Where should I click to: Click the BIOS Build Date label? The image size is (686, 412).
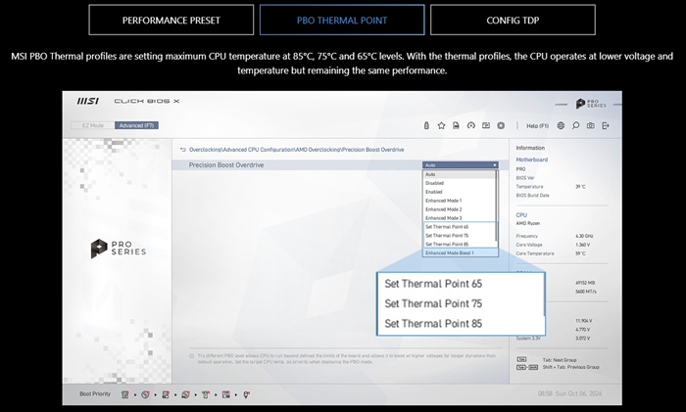pos(532,196)
